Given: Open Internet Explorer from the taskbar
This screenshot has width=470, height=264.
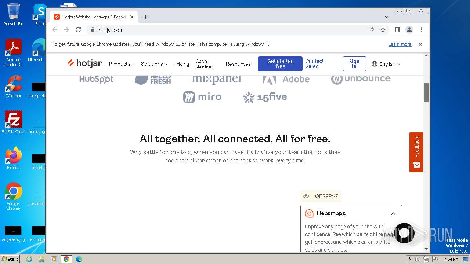Looking at the screenshot, I should pos(29,259).
